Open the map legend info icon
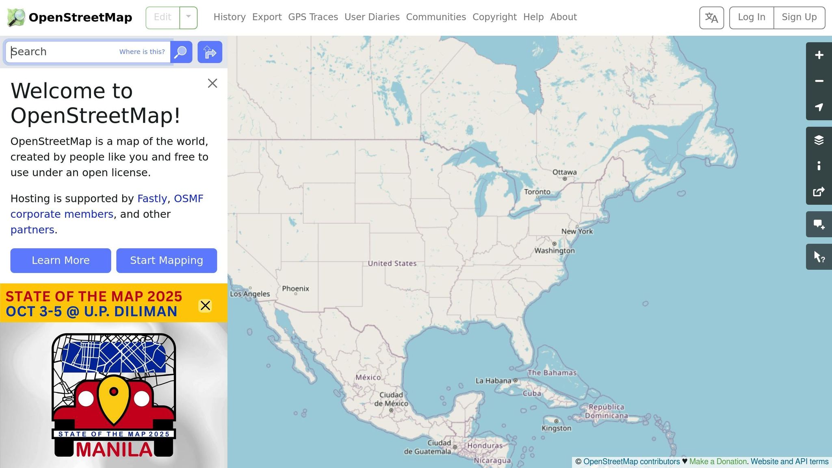 click(x=819, y=166)
